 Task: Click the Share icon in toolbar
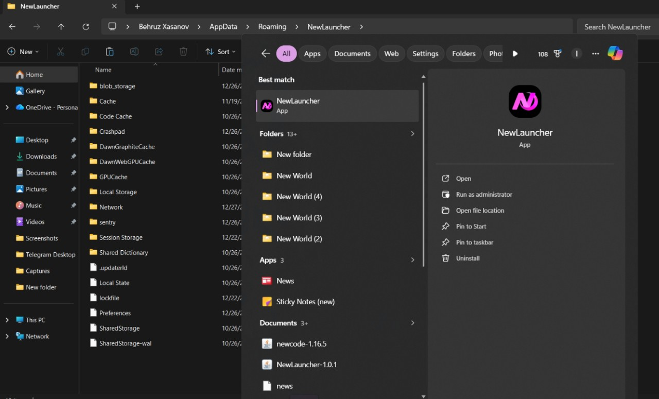click(159, 51)
